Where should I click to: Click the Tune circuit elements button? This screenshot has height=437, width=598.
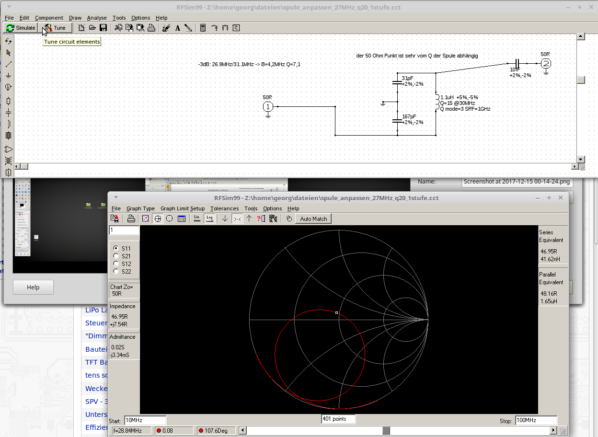tap(55, 28)
